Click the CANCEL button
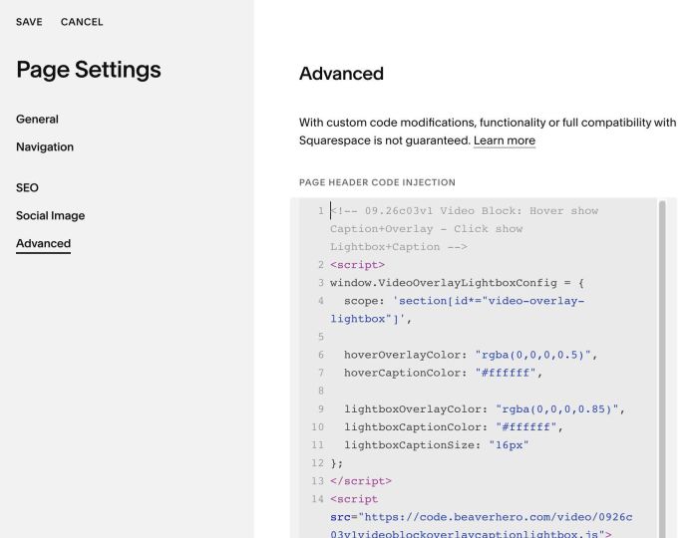Screen dimensions: 698x538 point(82,22)
